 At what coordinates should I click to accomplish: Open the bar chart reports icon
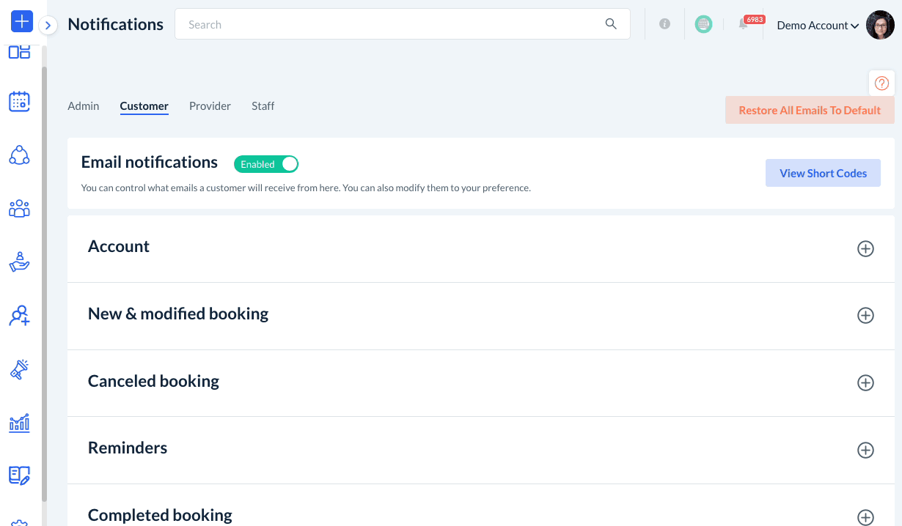(19, 423)
